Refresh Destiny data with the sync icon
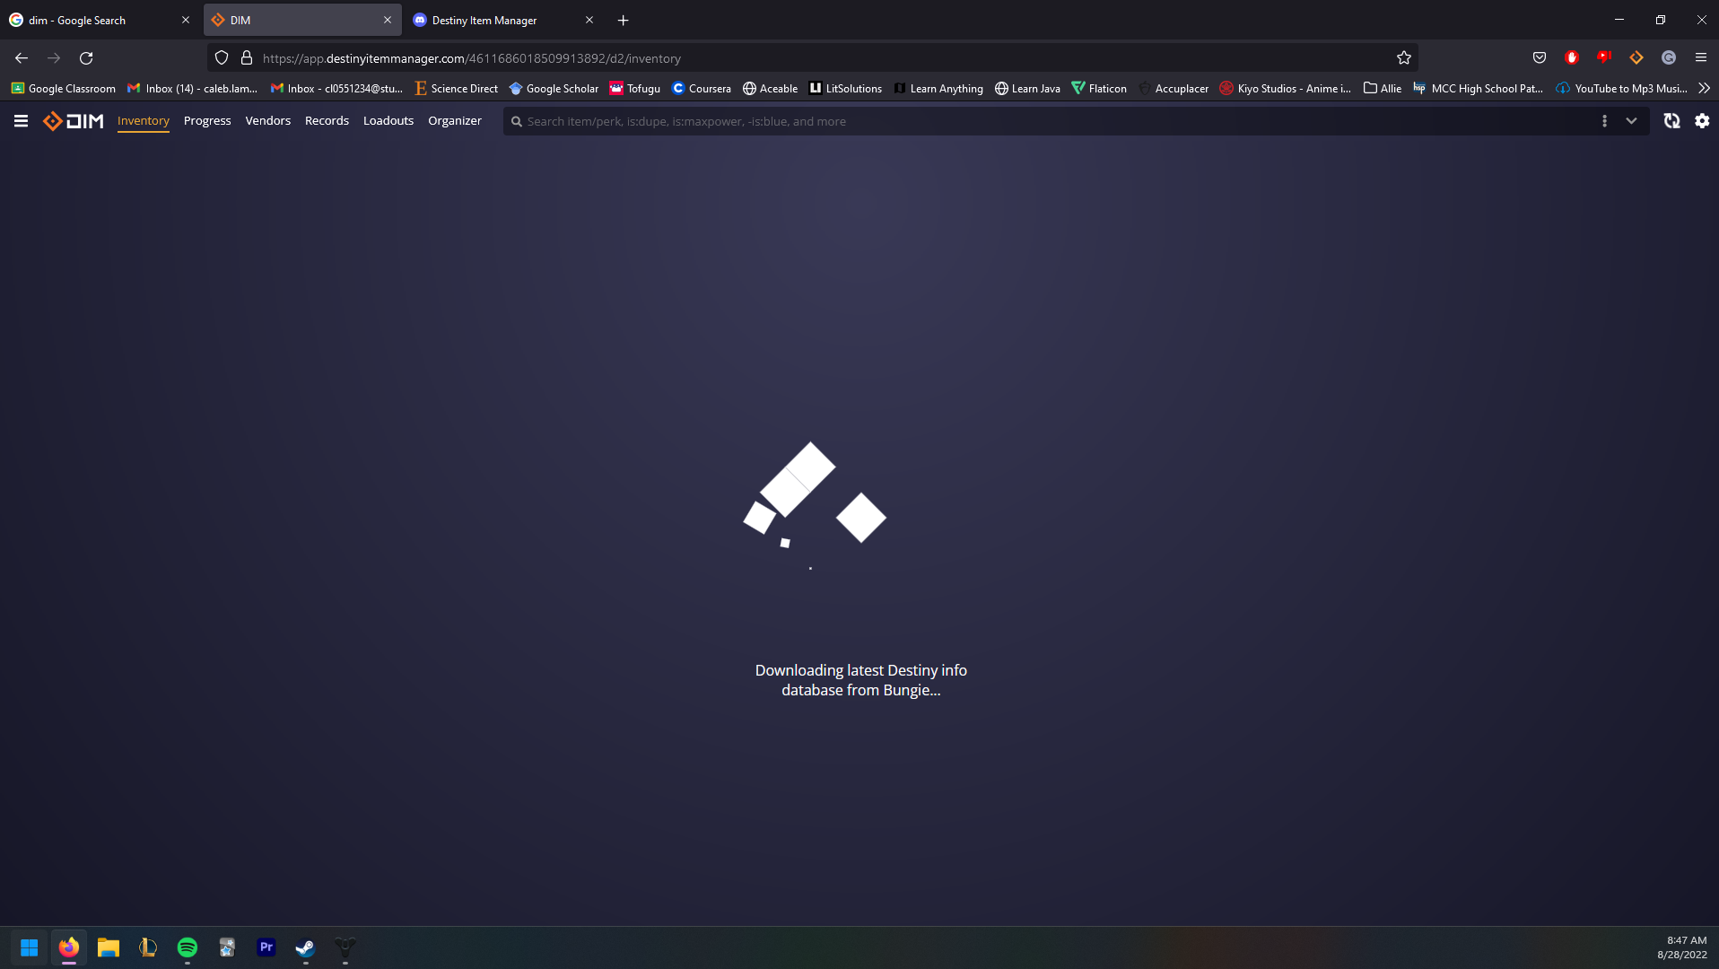Image resolution: width=1719 pixels, height=969 pixels. 1671,120
